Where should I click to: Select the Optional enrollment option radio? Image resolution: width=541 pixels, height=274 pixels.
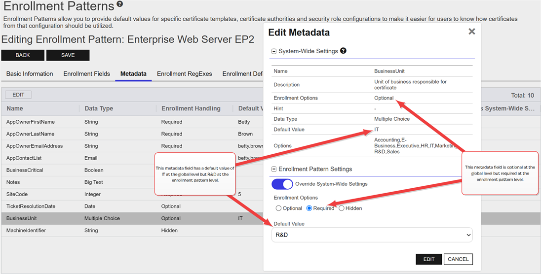coord(279,208)
